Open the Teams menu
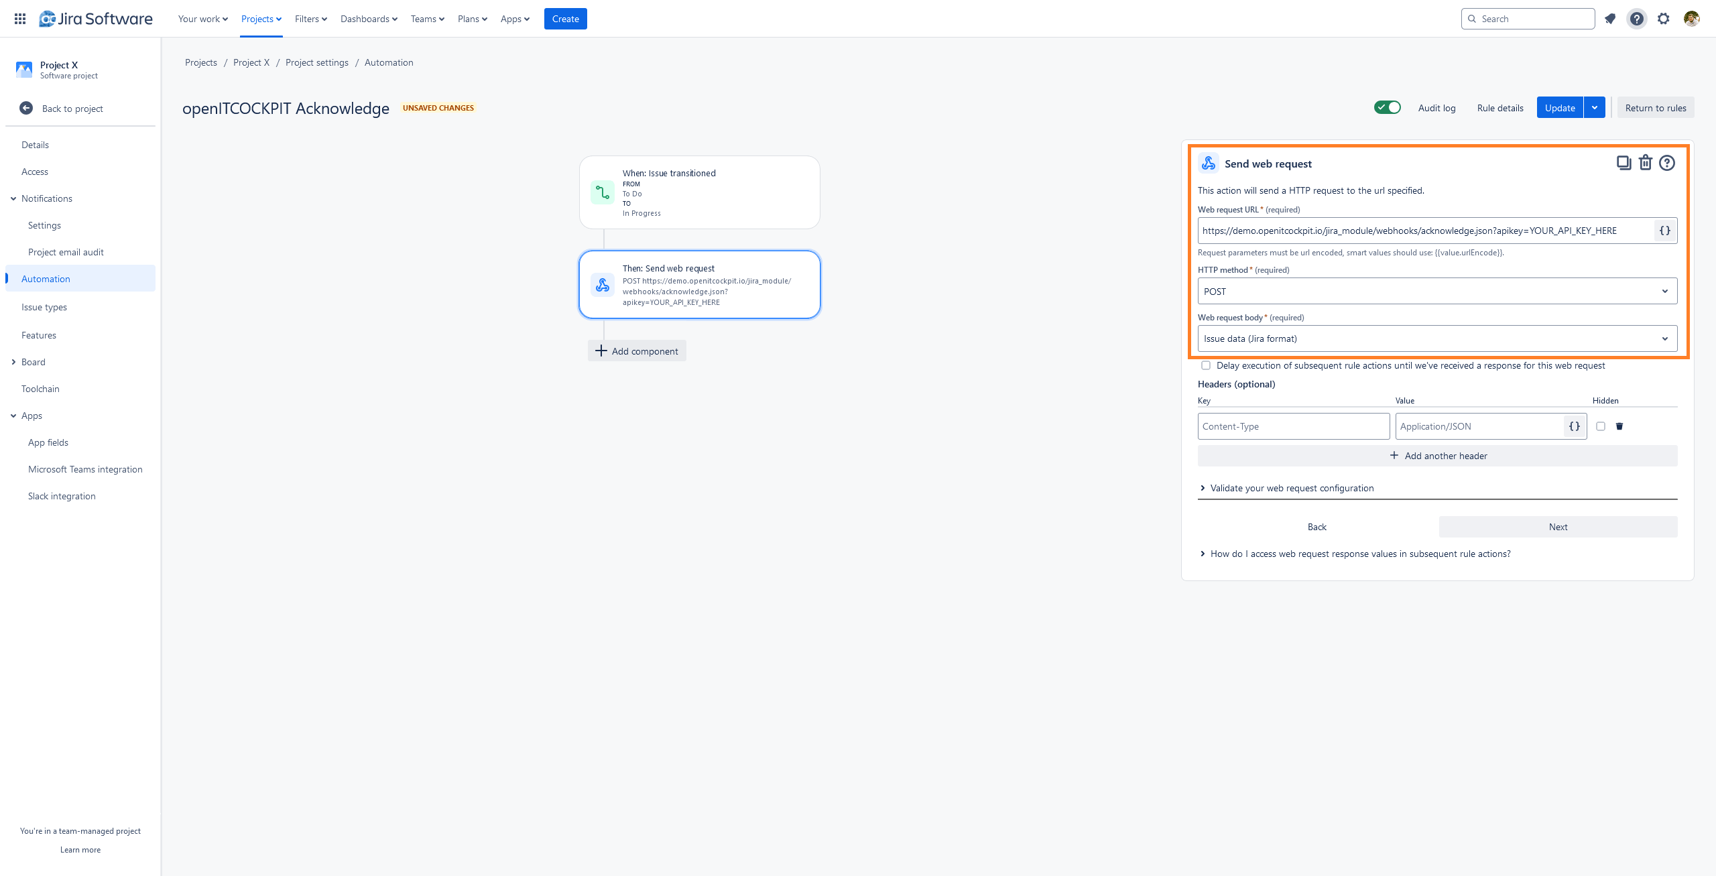The width and height of the screenshot is (1716, 876). coord(428,19)
